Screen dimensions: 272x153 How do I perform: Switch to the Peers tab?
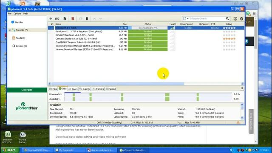click(73, 89)
